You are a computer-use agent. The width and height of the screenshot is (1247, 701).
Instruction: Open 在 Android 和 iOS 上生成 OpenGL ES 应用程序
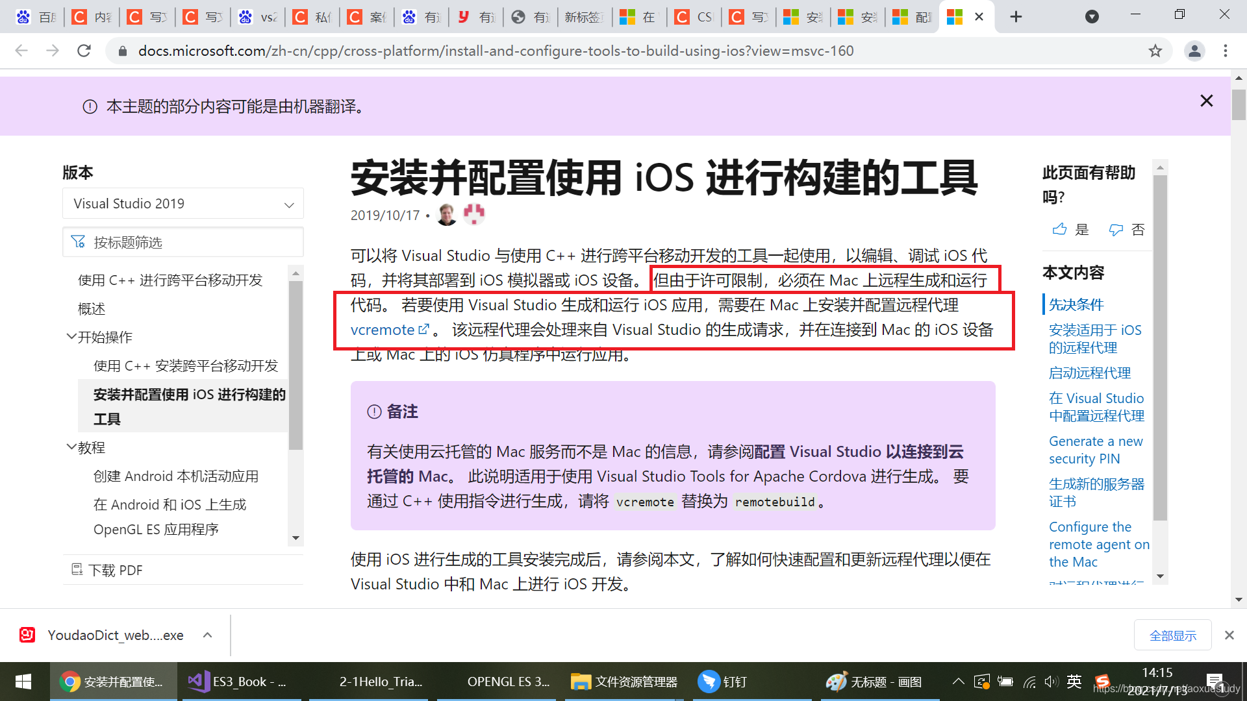[170, 517]
